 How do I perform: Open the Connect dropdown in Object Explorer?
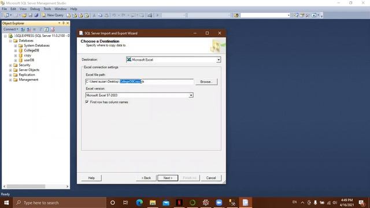(10, 29)
